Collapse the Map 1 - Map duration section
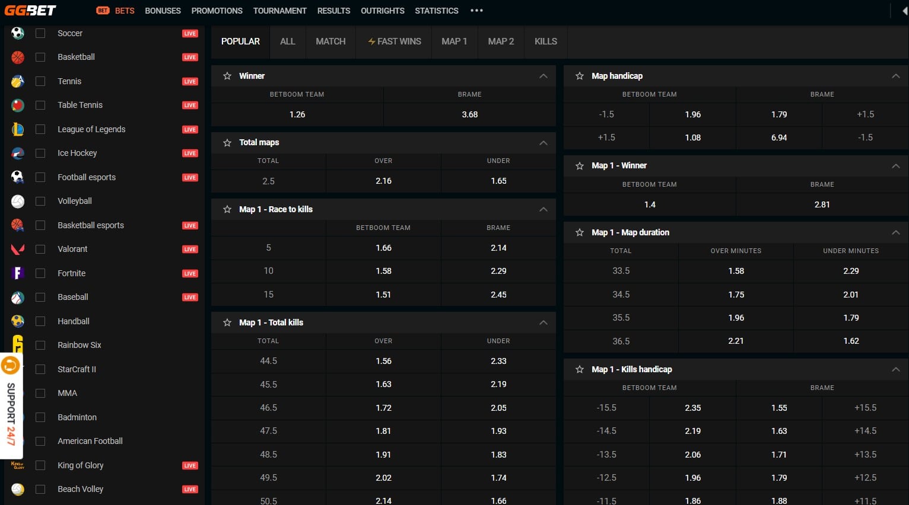Image resolution: width=909 pixels, height=505 pixels. coord(895,232)
